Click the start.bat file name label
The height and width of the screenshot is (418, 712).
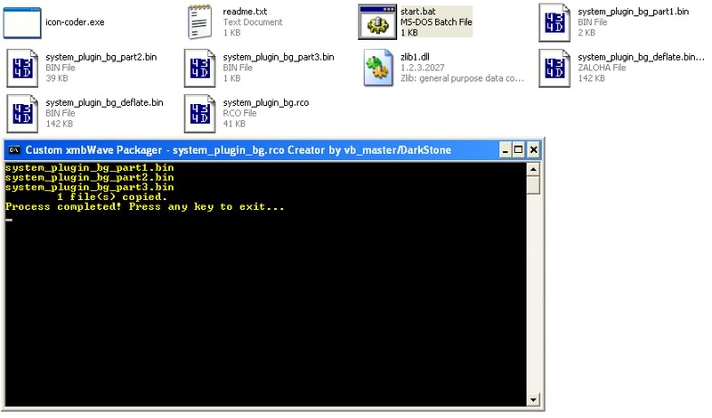(417, 12)
